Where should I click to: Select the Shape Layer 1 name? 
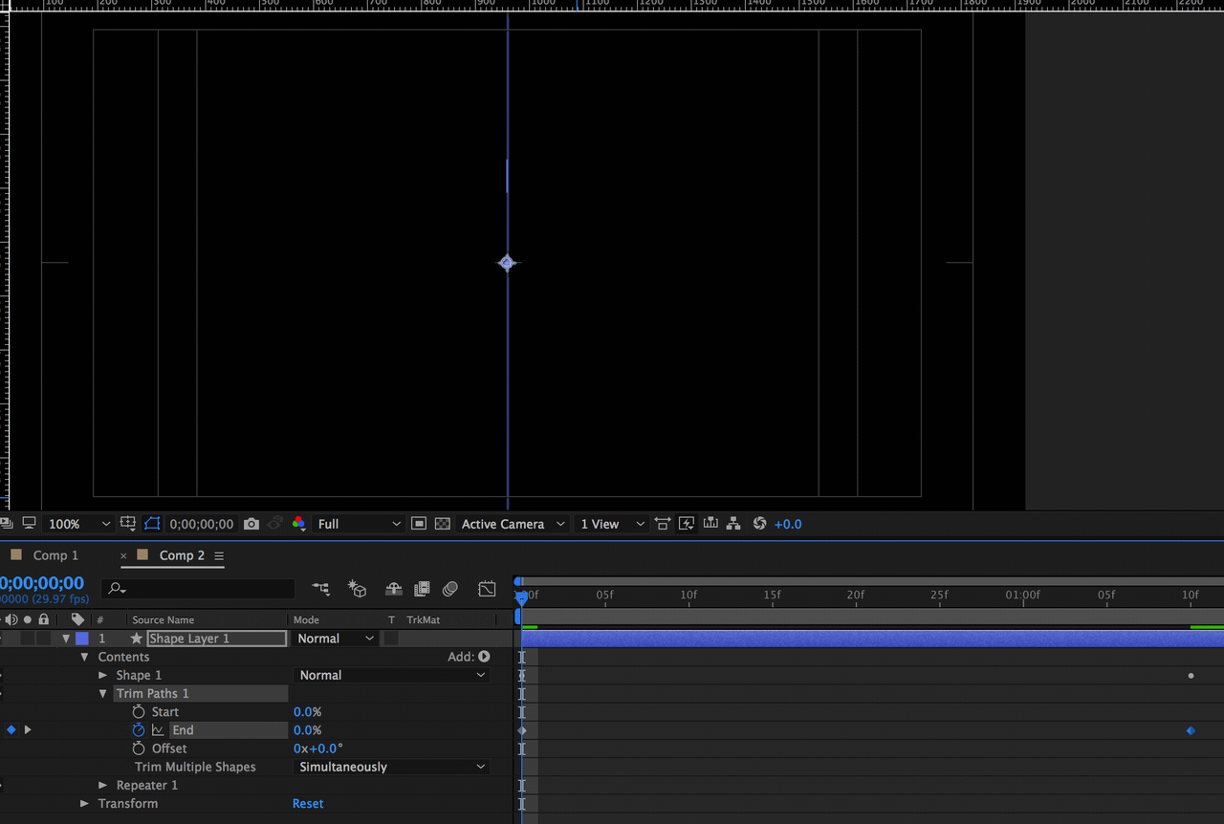pos(217,639)
